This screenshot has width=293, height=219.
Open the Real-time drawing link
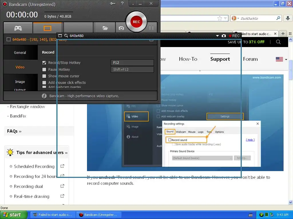pos(31,196)
